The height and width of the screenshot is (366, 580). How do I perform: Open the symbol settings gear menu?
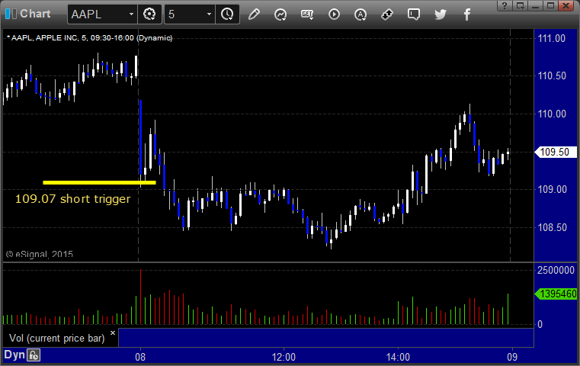coord(149,14)
